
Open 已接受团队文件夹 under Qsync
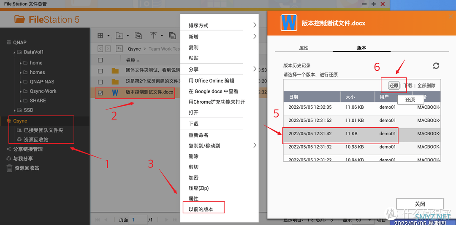click(43, 130)
